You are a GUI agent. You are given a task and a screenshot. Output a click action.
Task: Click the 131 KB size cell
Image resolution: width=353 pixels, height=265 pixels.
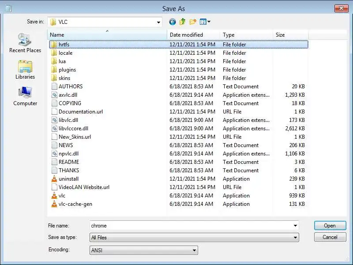tap(297, 204)
